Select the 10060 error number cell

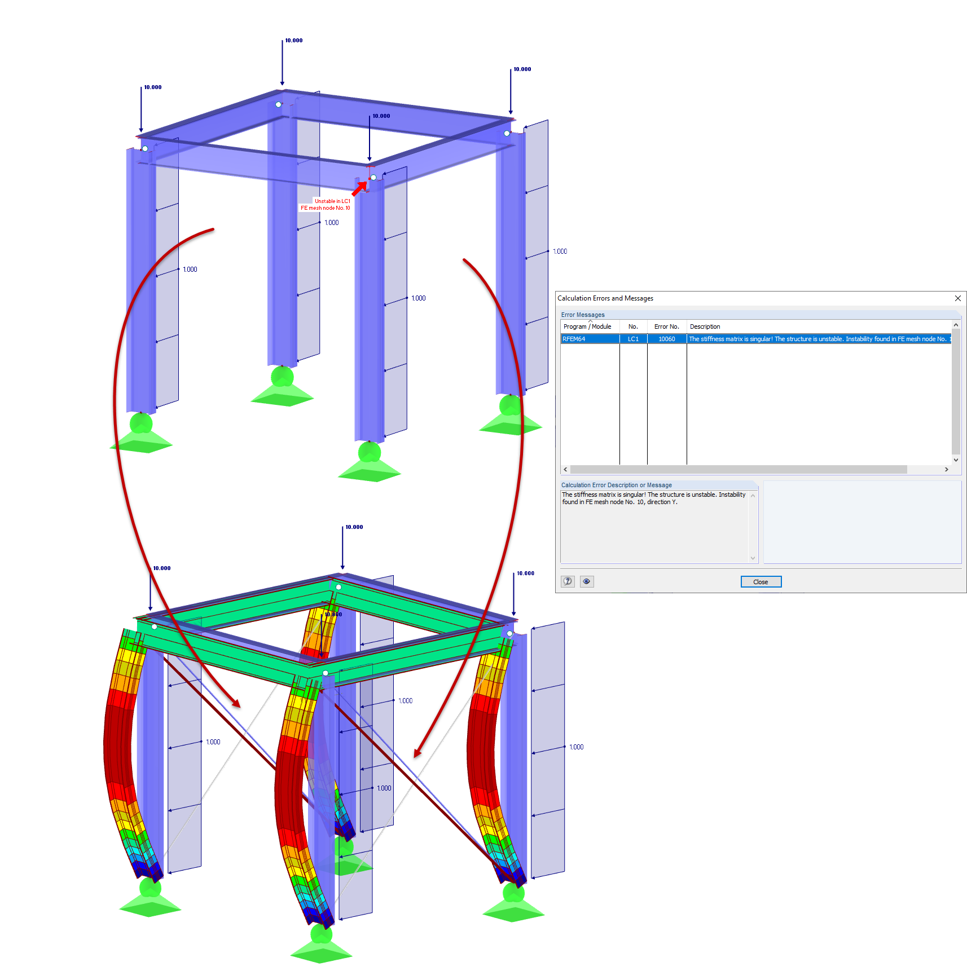tap(667, 339)
